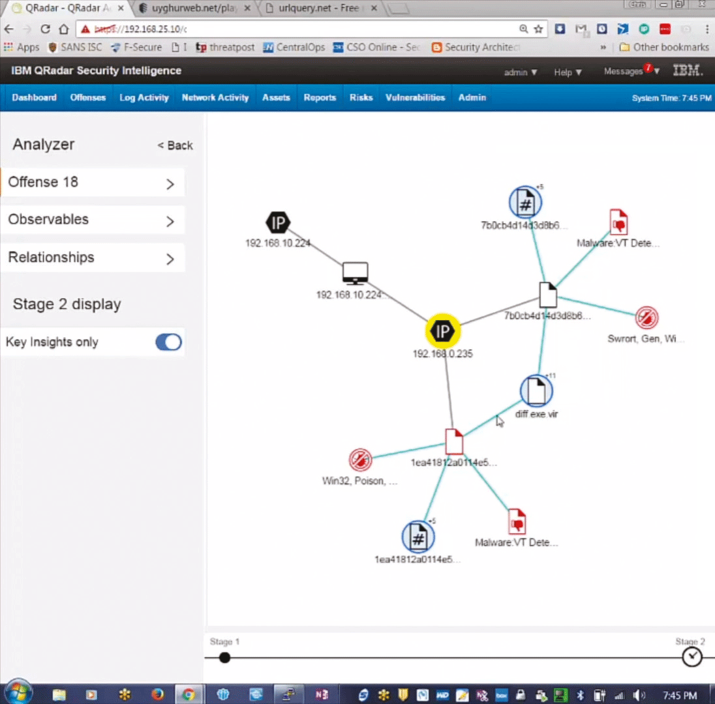Switch to the Network Activity tab
715x704 pixels.
[x=215, y=98]
